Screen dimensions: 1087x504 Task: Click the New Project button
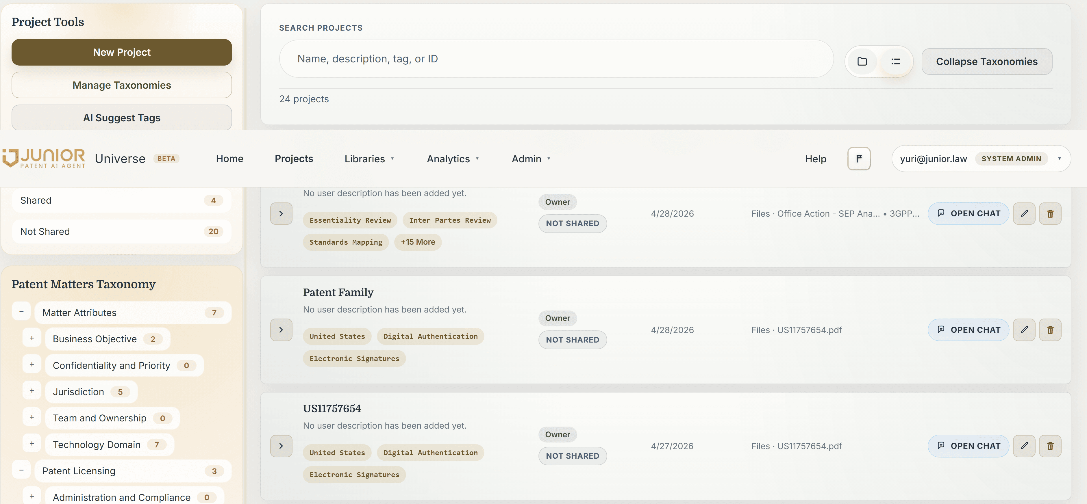[121, 52]
